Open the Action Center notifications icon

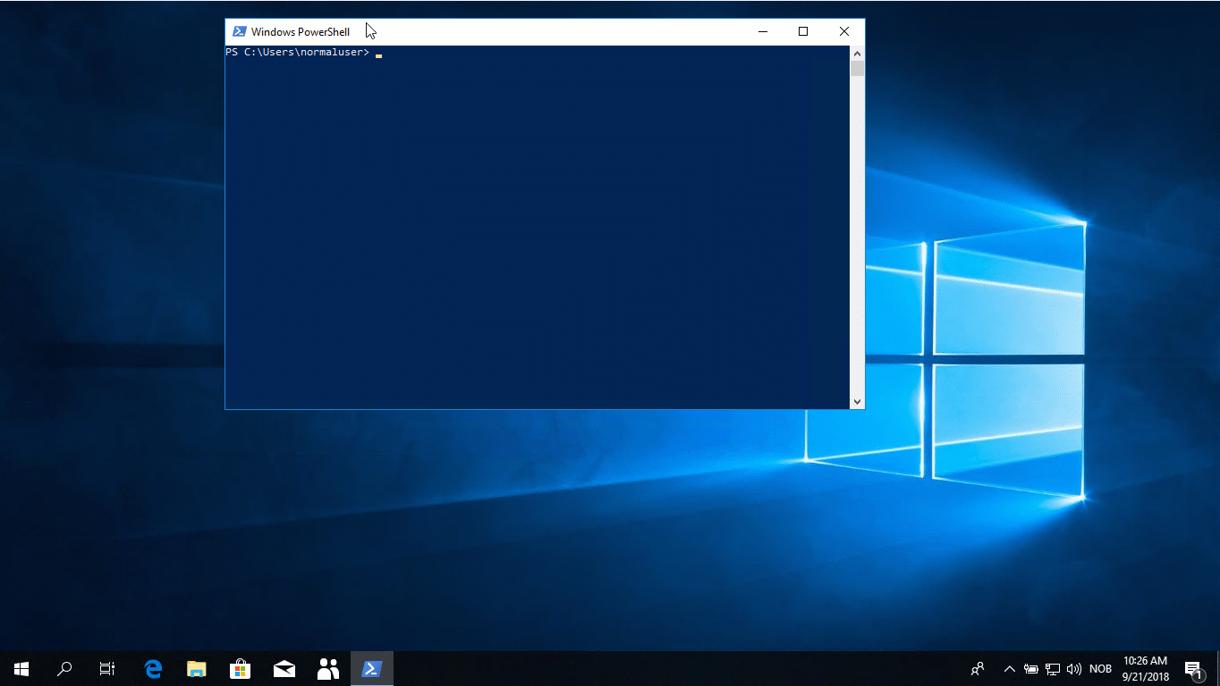(x=1192, y=668)
